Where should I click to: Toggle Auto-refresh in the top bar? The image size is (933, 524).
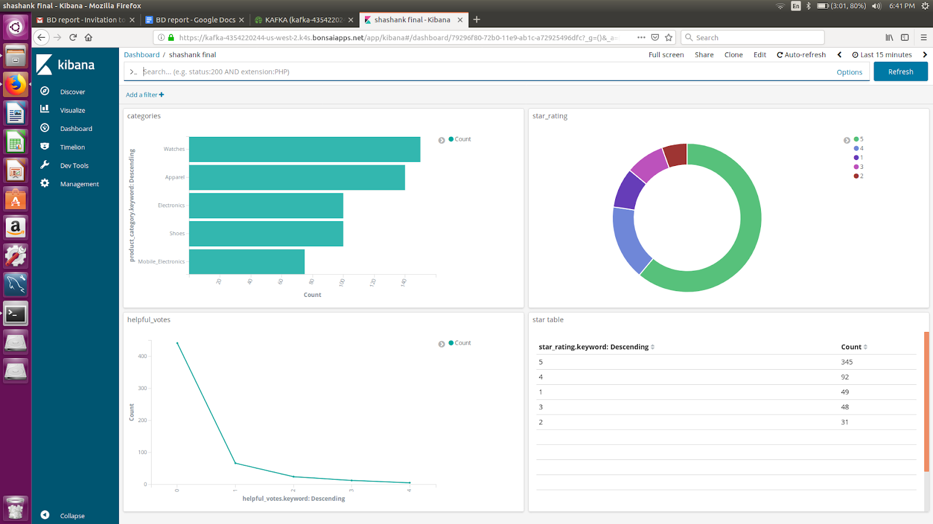tap(801, 55)
